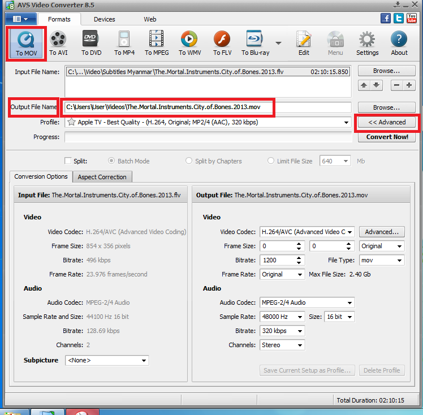Screen dimensions: 423x415
Task: Add input file with plus button
Action: [x=409, y=85]
